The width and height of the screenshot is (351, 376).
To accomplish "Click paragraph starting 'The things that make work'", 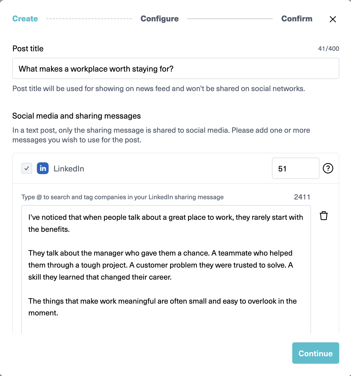I will (162, 307).
